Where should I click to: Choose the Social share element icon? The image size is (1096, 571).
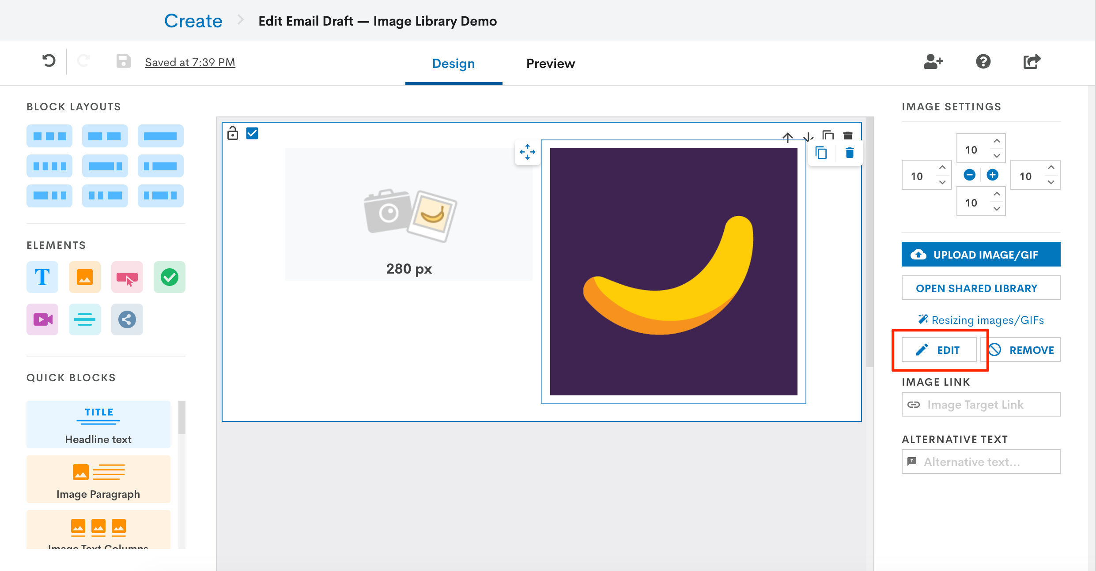[127, 319]
